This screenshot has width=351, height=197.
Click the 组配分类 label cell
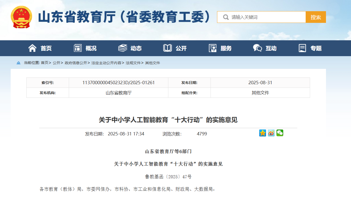(x=189, y=93)
